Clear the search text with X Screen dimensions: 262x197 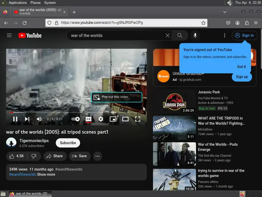point(167,35)
